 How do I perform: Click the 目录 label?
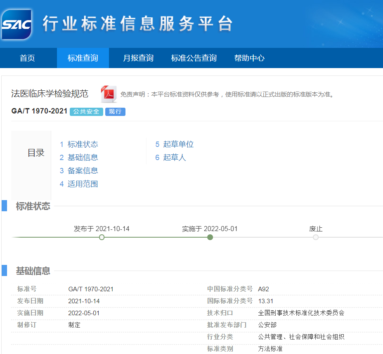point(36,153)
